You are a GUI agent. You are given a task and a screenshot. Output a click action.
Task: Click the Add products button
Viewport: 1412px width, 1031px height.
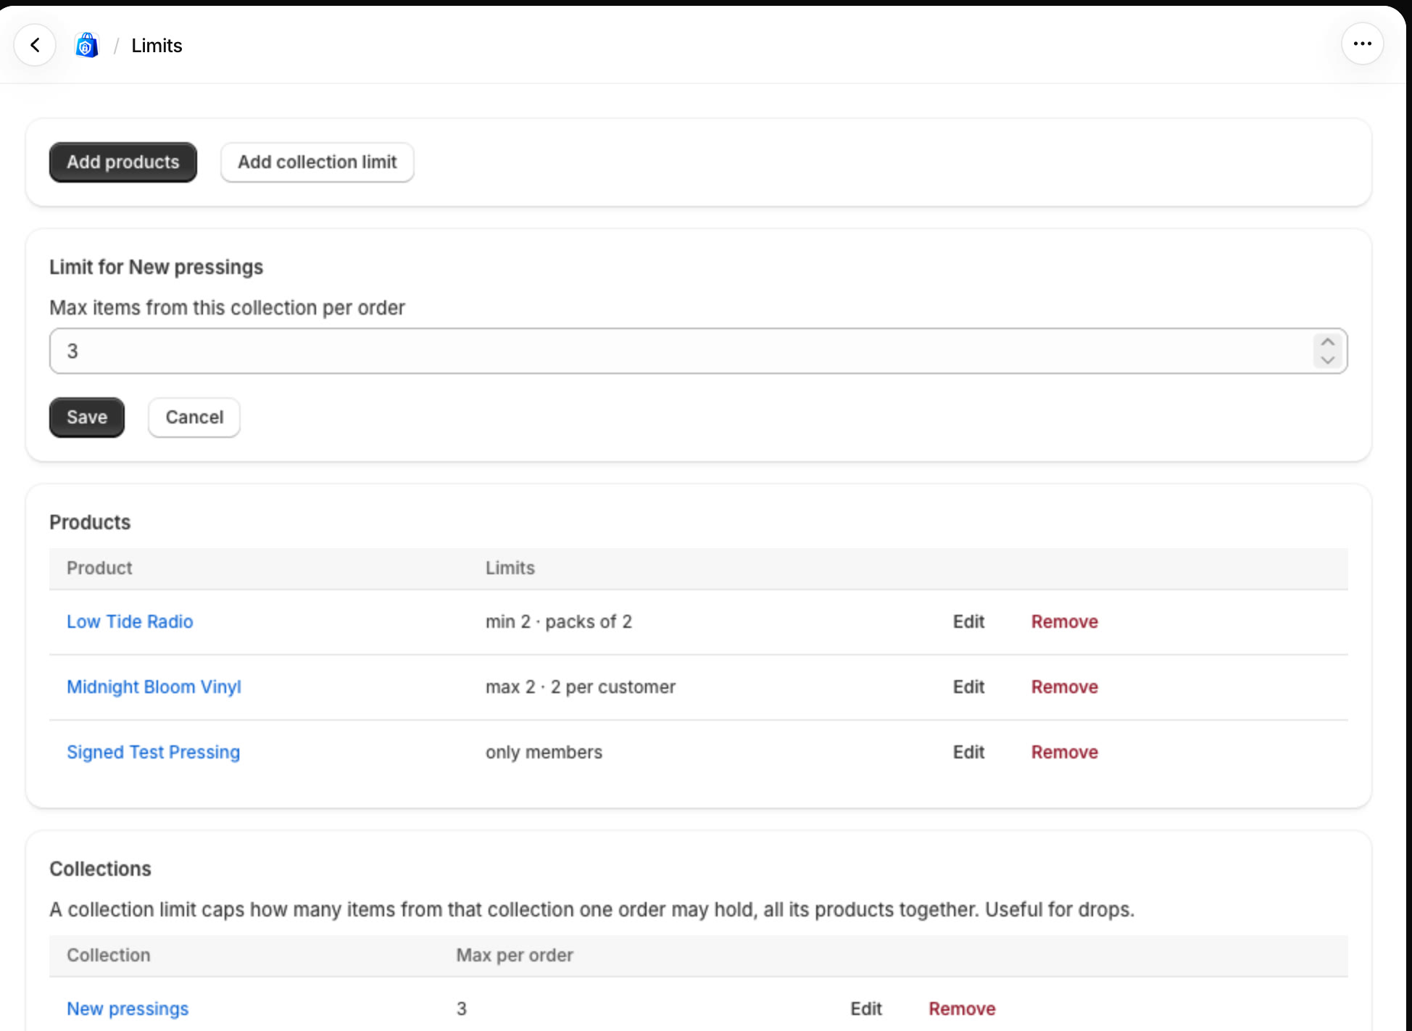pos(123,162)
